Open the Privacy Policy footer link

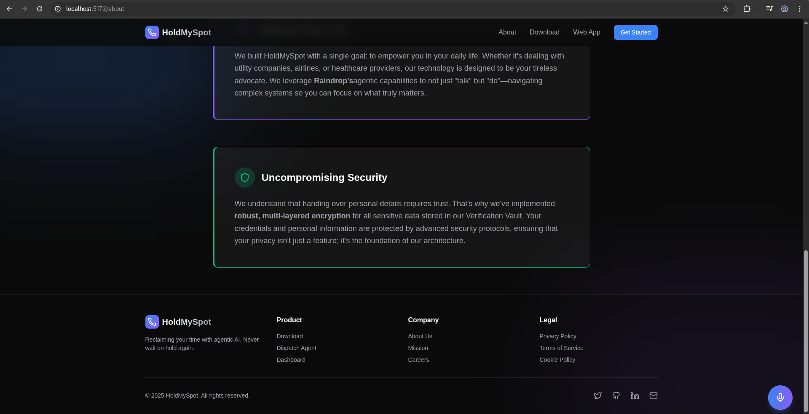click(x=557, y=336)
